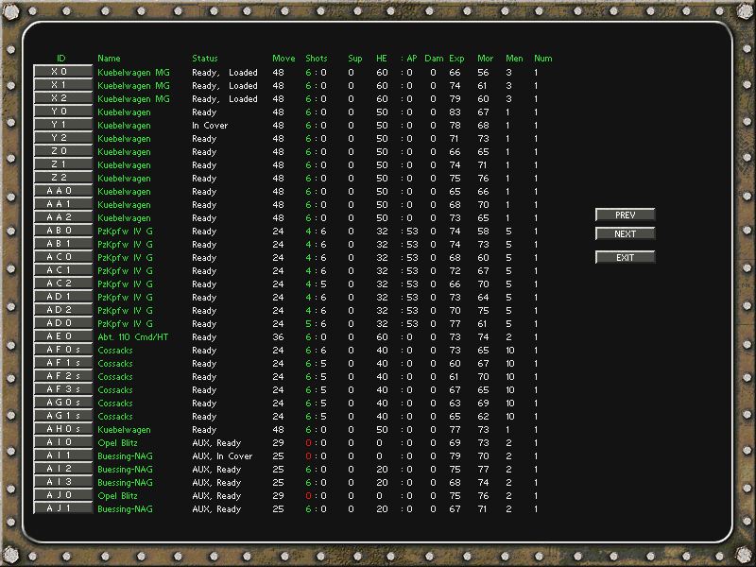Select unit ID button Z 2
Image resolution: width=756 pixels, height=567 pixels.
62,178
